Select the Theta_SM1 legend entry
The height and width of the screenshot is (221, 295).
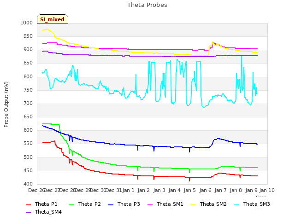(x=165, y=204)
